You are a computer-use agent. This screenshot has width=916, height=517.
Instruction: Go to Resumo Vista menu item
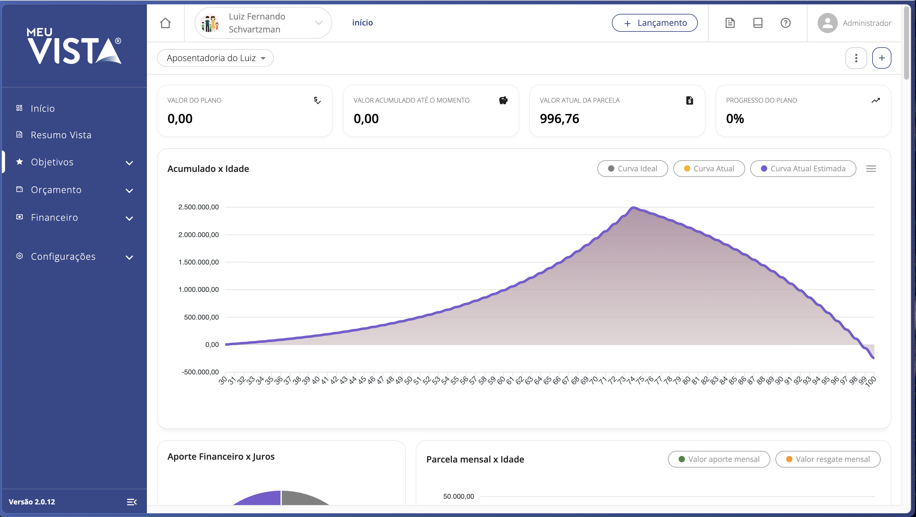(x=61, y=135)
